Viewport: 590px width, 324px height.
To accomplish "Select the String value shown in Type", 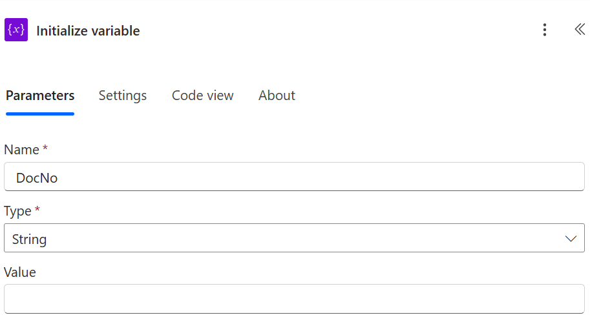I will point(30,239).
